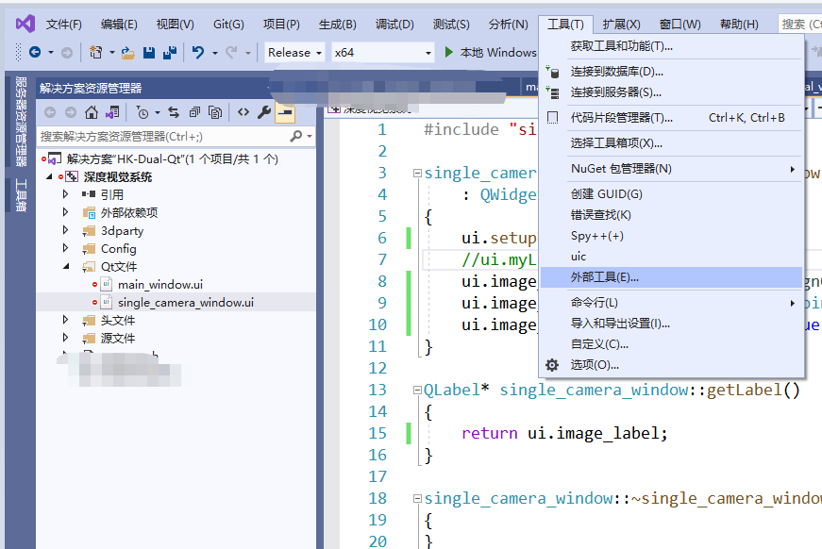The image size is (822, 549).
Task: Collapse the Qt文件 folder
Action: [65, 267]
